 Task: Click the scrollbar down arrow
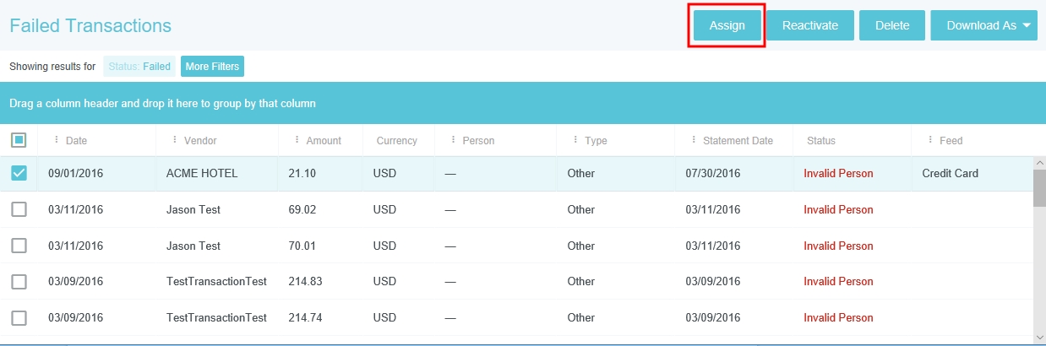click(x=1038, y=338)
